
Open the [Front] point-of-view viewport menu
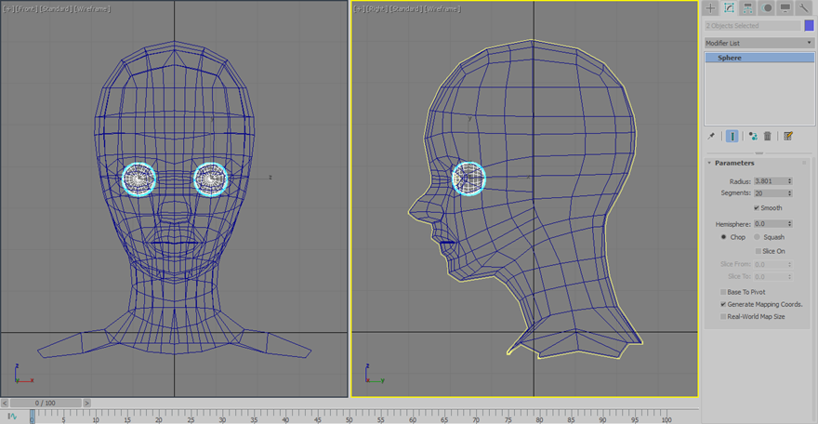27,9
